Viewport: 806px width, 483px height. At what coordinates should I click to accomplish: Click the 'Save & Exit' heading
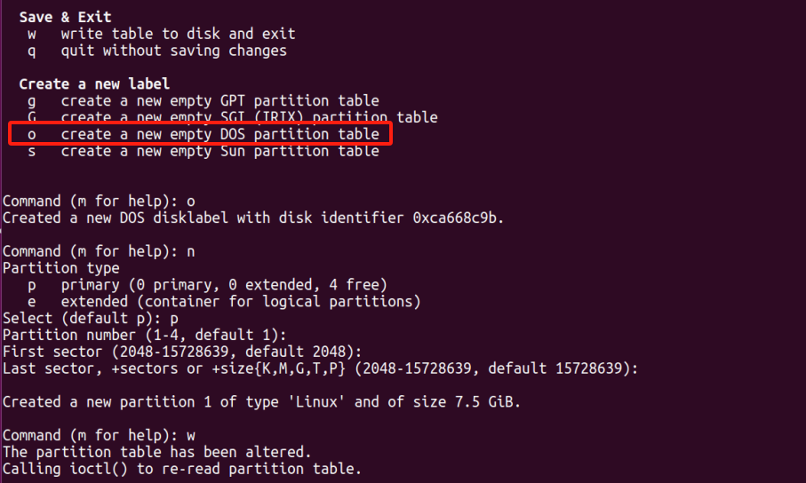[x=64, y=17]
